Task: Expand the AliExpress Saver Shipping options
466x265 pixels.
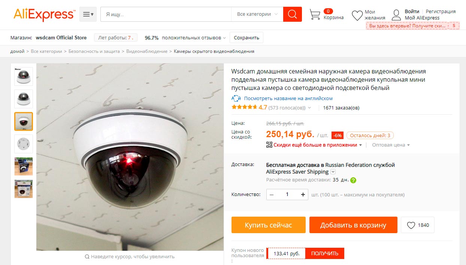Action: pos(333,172)
